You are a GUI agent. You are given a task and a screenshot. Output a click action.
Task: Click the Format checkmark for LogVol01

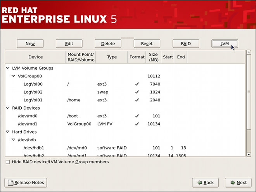[137, 100]
